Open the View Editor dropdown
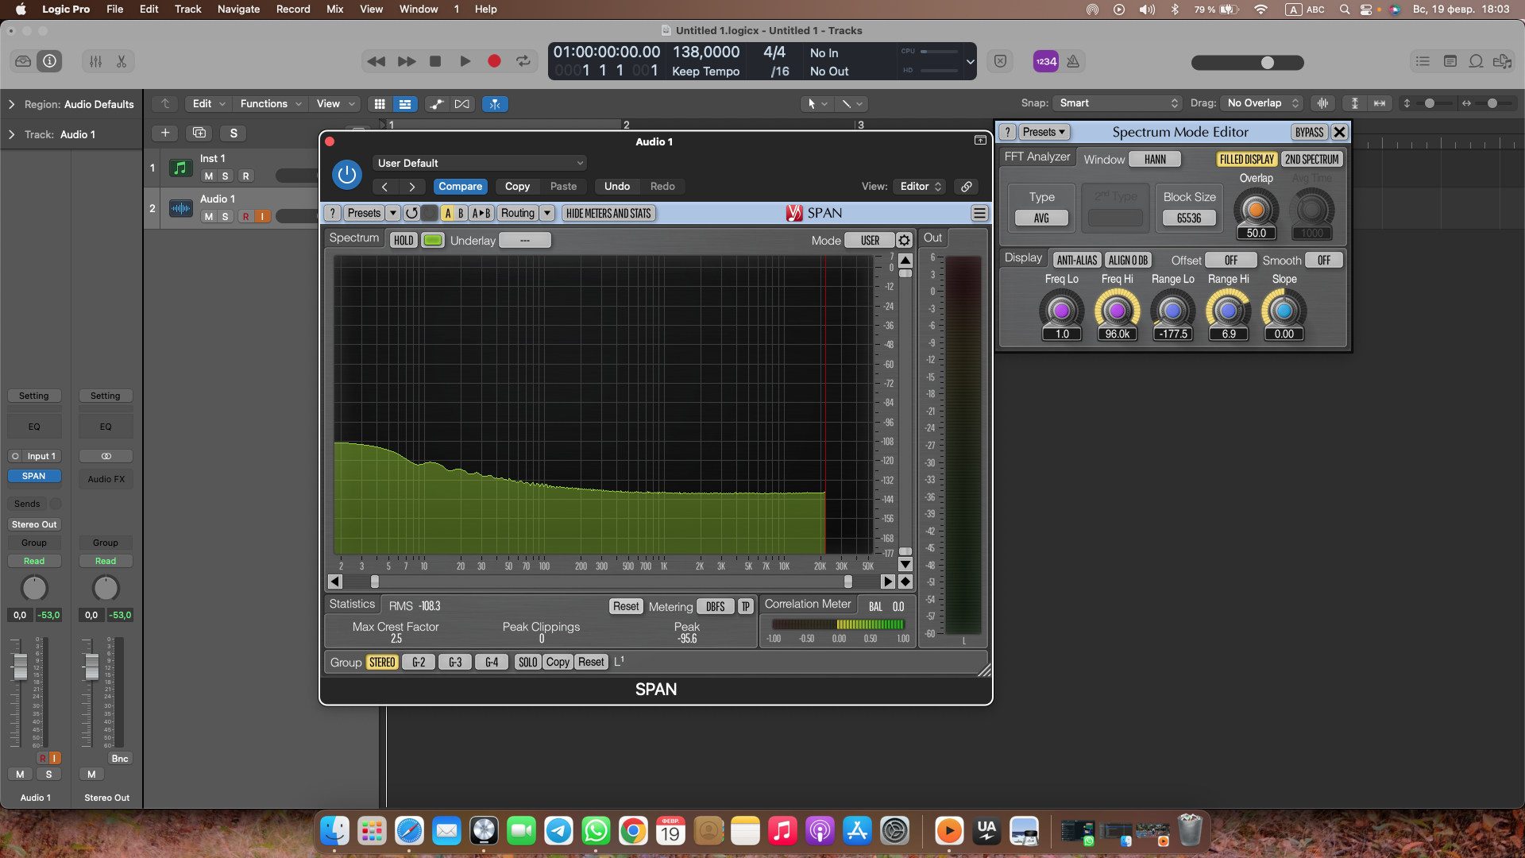 (x=920, y=187)
